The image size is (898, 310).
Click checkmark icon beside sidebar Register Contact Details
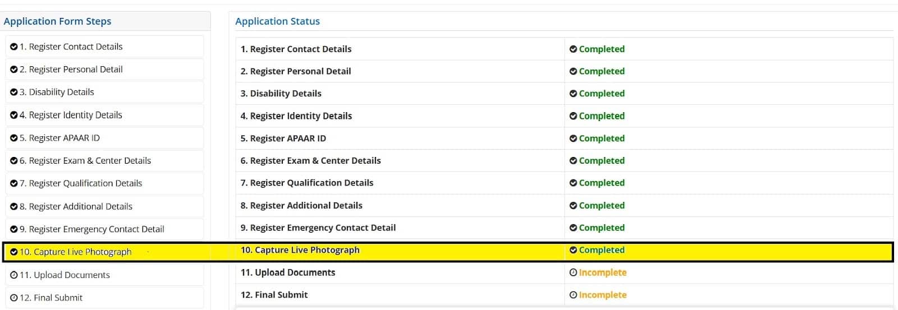pos(14,47)
